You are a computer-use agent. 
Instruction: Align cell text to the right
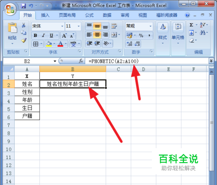tap(105, 35)
